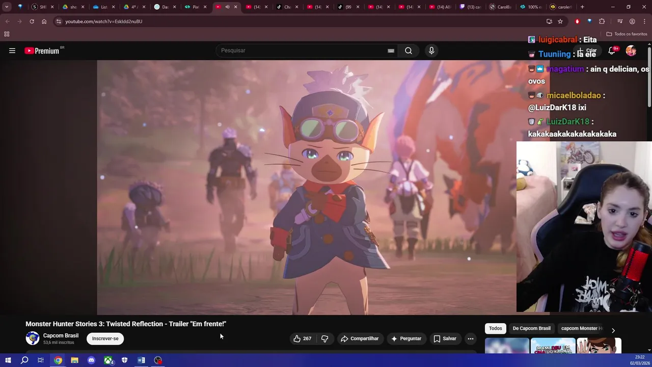This screenshot has height=367, width=652.
Task: Open the Criar create dropdown
Action: tap(586, 51)
